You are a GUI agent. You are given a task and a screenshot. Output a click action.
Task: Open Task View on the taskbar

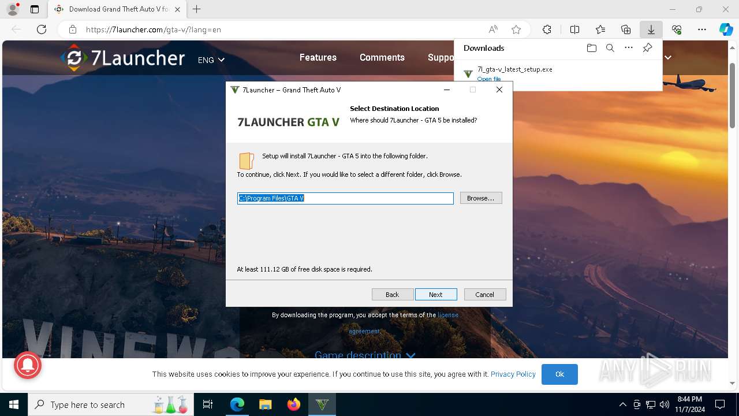(x=208, y=404)
